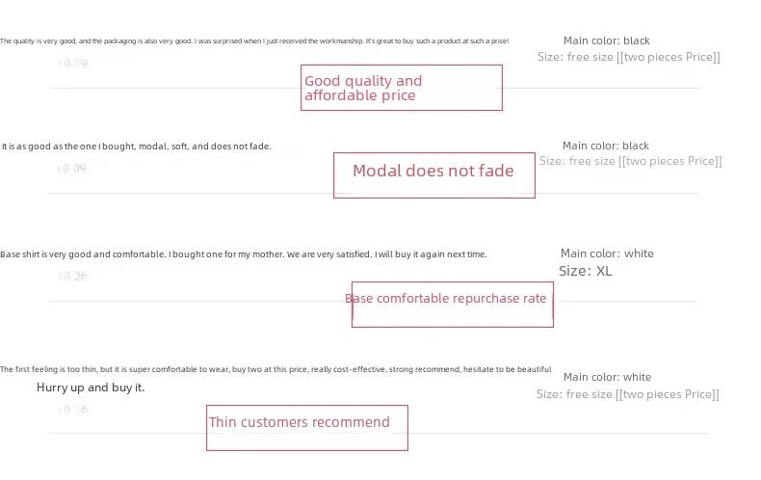The height and width of the screenshot is (480, 761).
Task: Click 'Main color: white' on the last review
Action: pyautogui.click(x=608, y=378)
